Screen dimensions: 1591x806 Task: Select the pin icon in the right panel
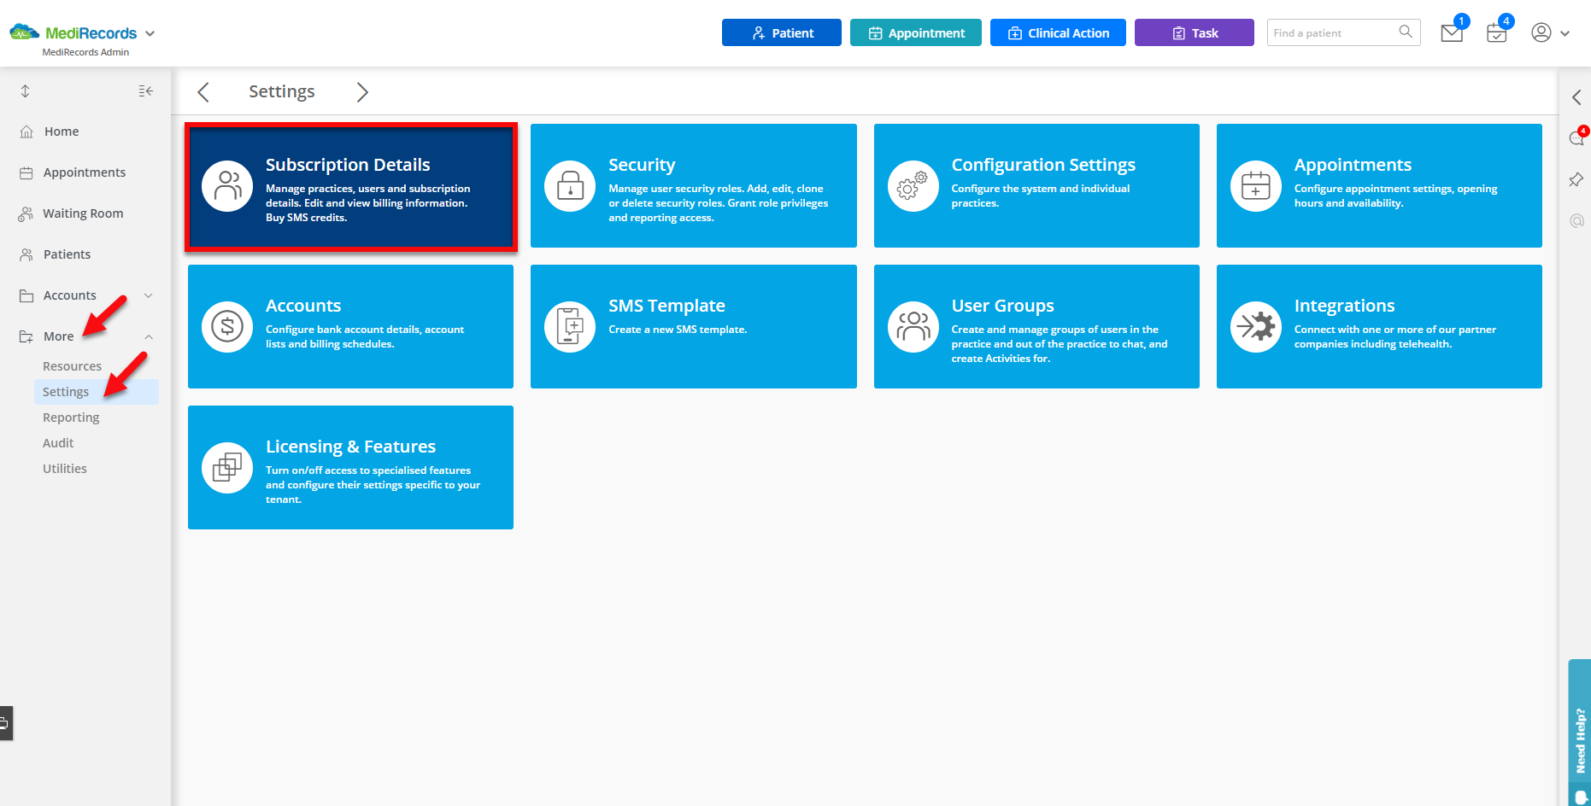pyautogui.click(x=1576, y=179)
